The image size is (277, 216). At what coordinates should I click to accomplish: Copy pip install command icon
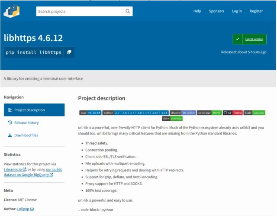(x=69, y=52)
